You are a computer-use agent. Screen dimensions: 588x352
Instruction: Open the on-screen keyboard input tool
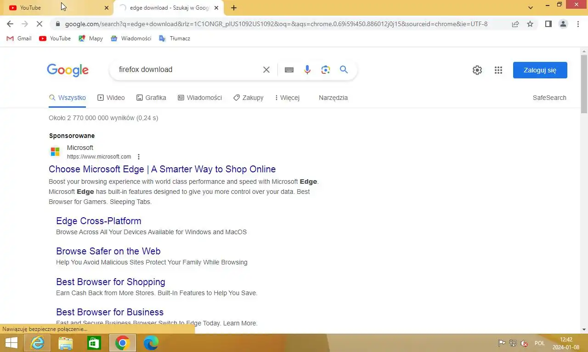click(289, 70)
